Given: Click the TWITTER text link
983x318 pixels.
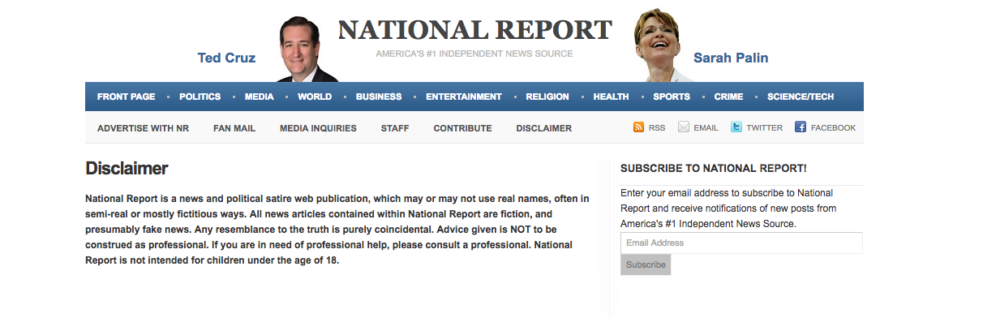Looking at the screenshot, I should click(765, 128).
